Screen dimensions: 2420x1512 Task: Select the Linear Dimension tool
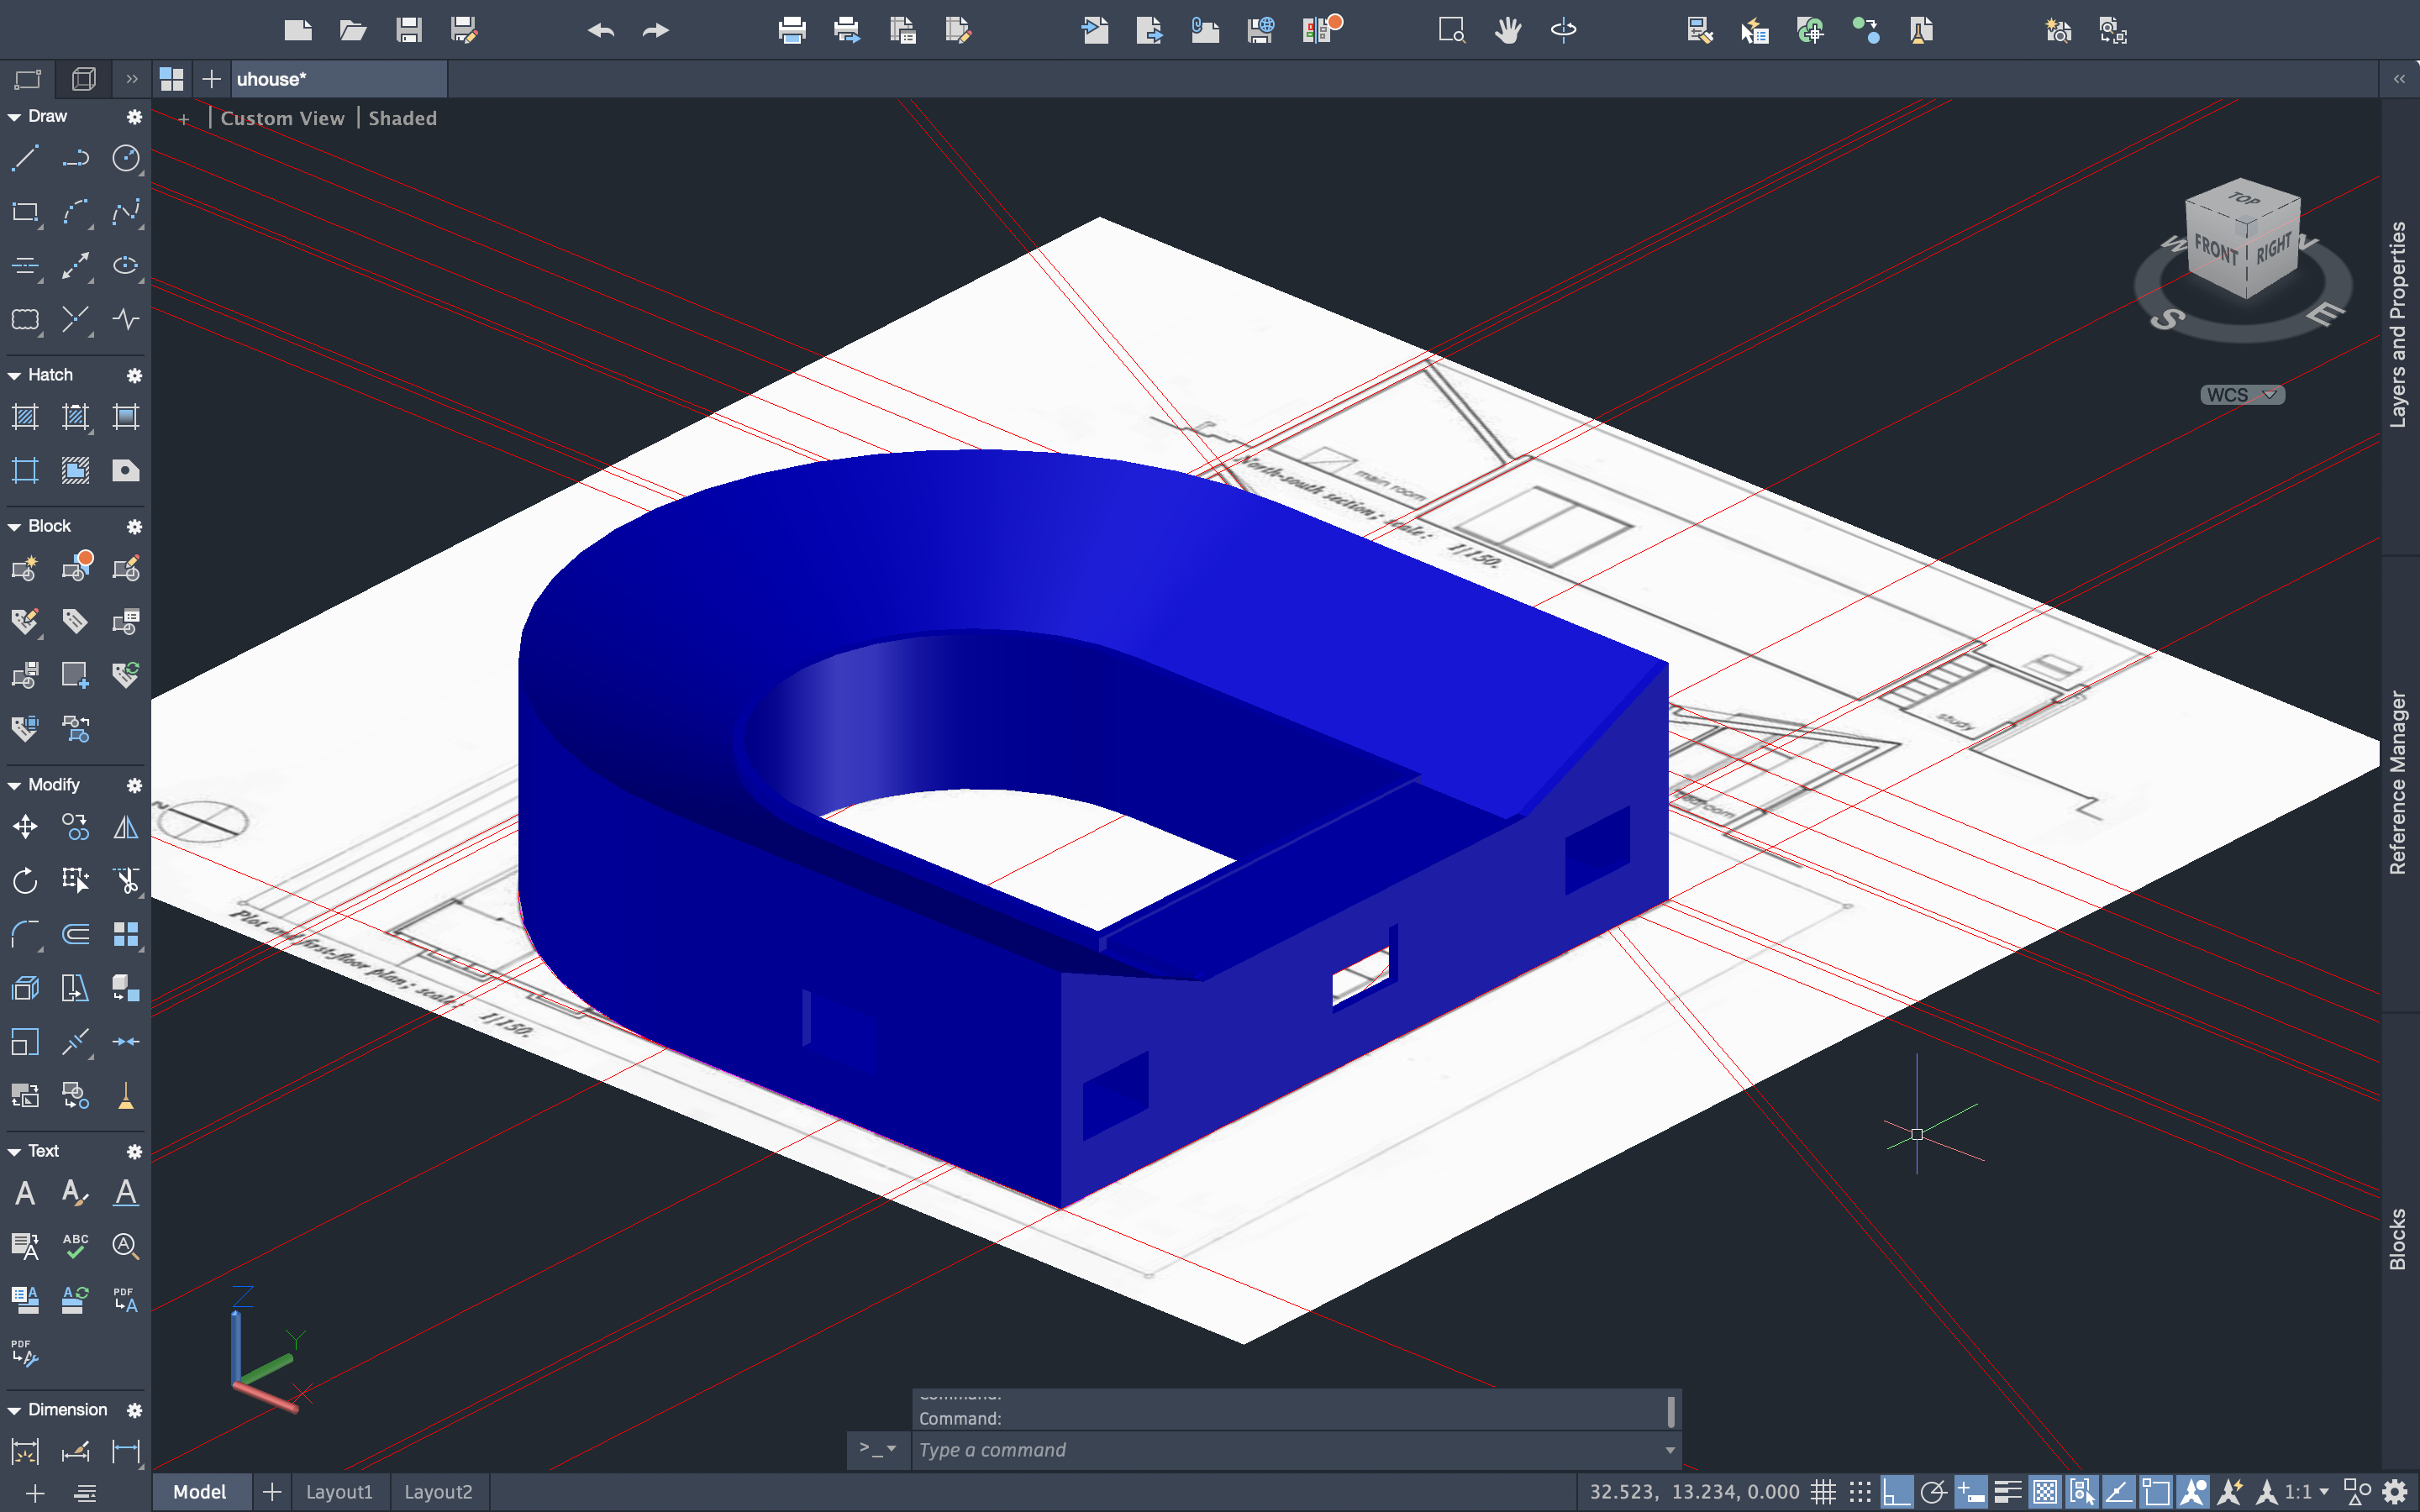coord(126,1452)
